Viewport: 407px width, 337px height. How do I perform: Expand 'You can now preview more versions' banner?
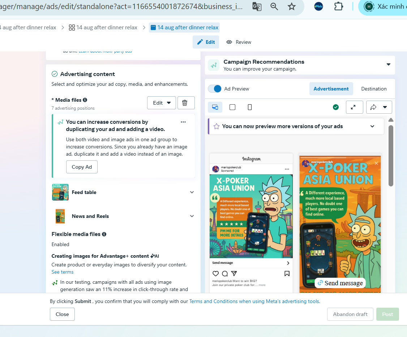coord(372,126)
